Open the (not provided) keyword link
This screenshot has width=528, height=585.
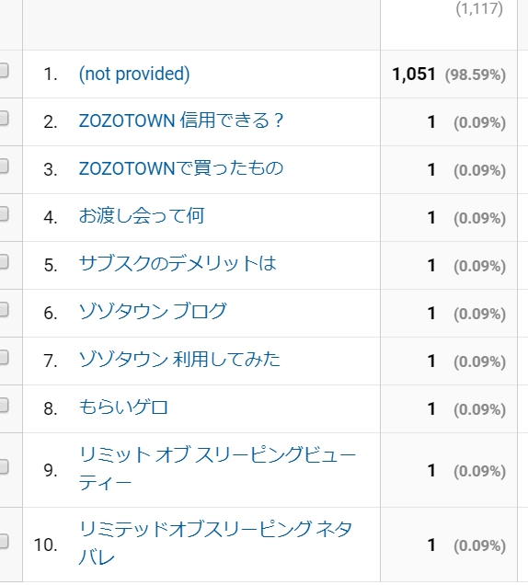134,74
